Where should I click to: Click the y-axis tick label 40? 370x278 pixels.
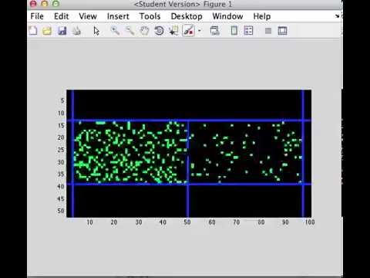[x=61, y=186]
